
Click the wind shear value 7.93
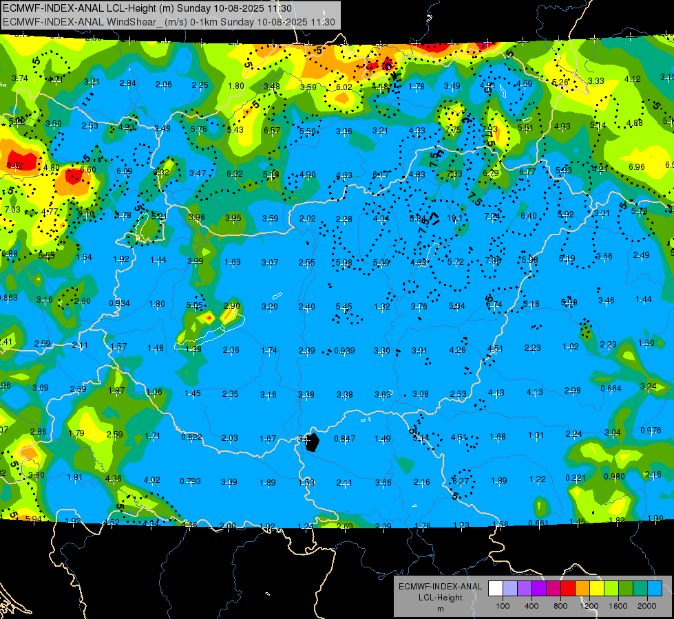click(x=489, y=129)
